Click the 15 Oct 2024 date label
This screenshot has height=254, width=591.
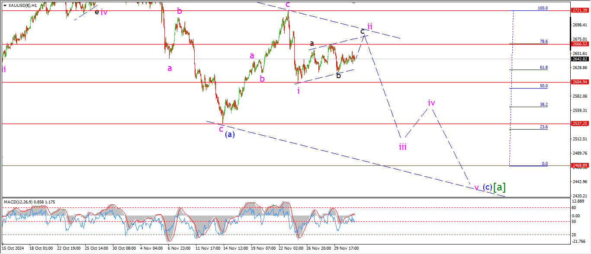pyautogui.click(x=13, y=248)
